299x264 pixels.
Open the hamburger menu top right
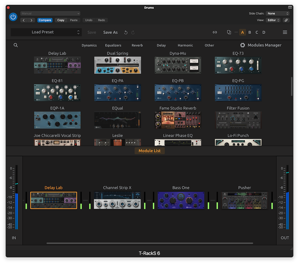pos(285,32)
